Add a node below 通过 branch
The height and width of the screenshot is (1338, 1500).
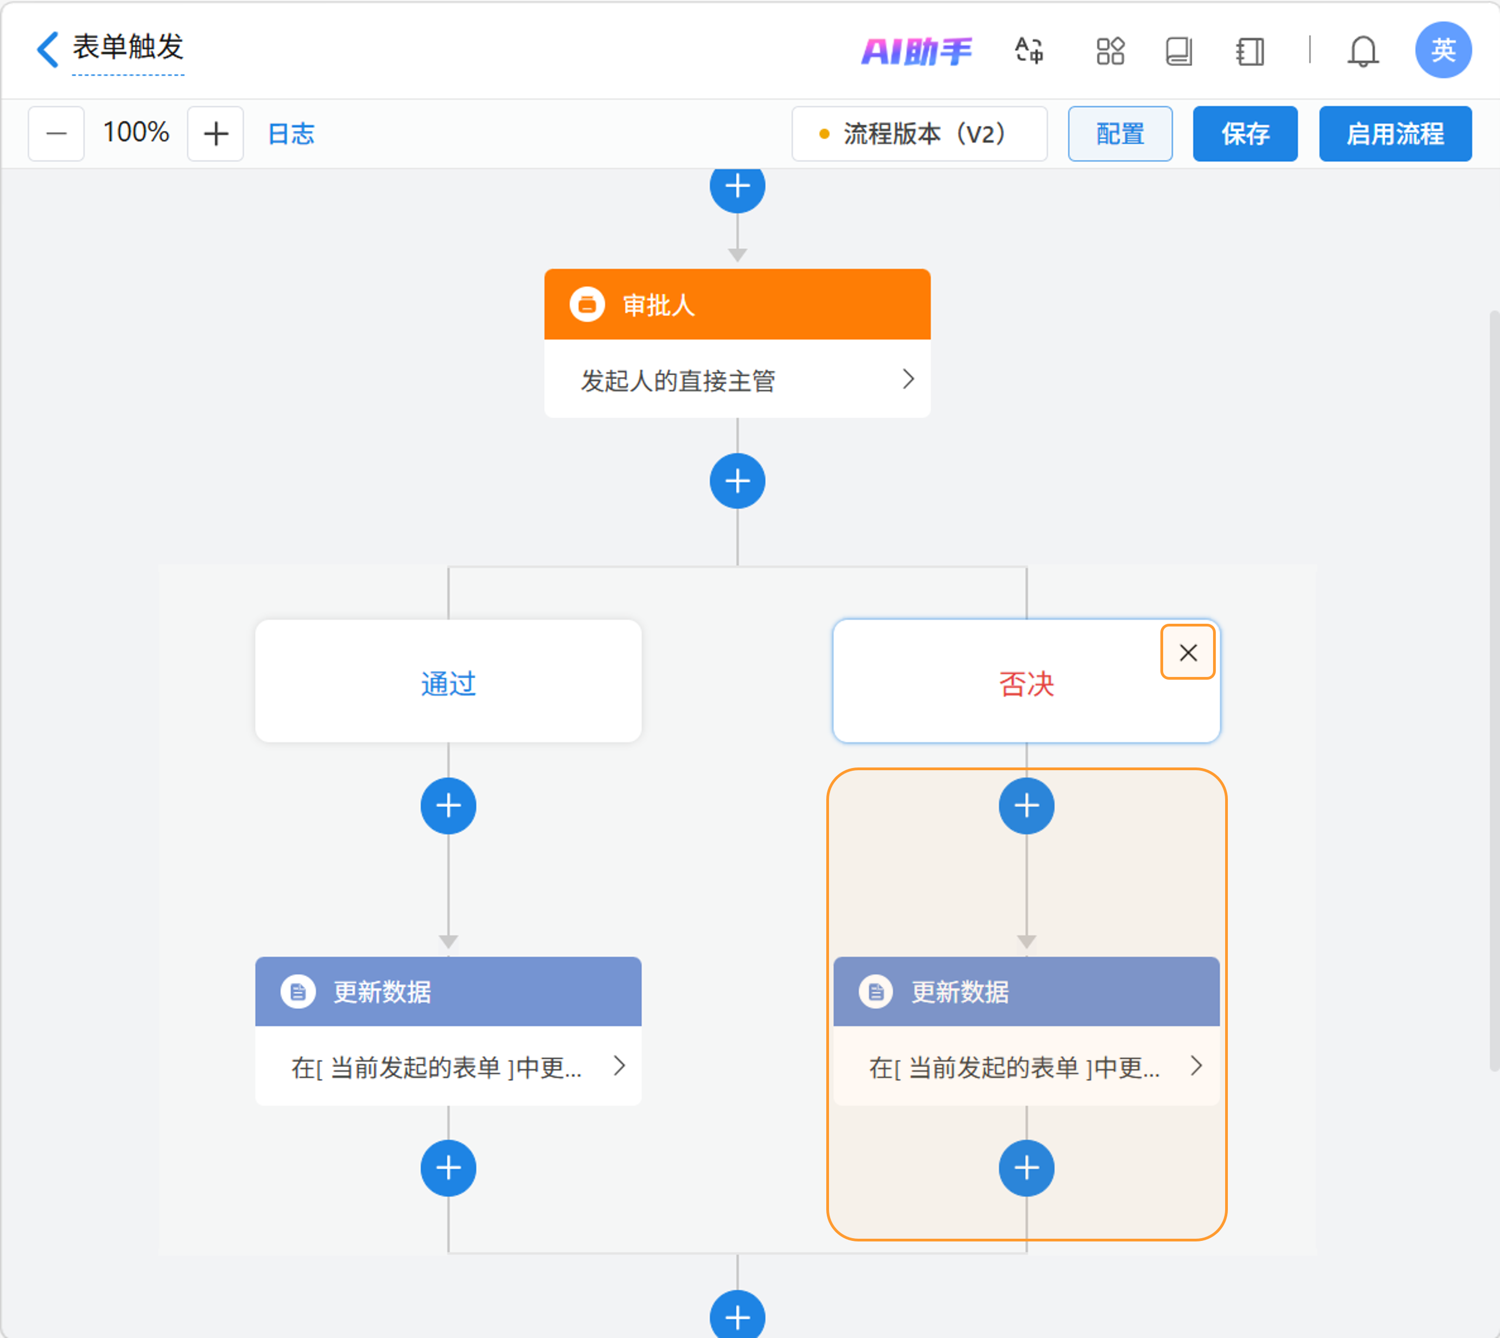pyautogui.click(x=449, y=806)
